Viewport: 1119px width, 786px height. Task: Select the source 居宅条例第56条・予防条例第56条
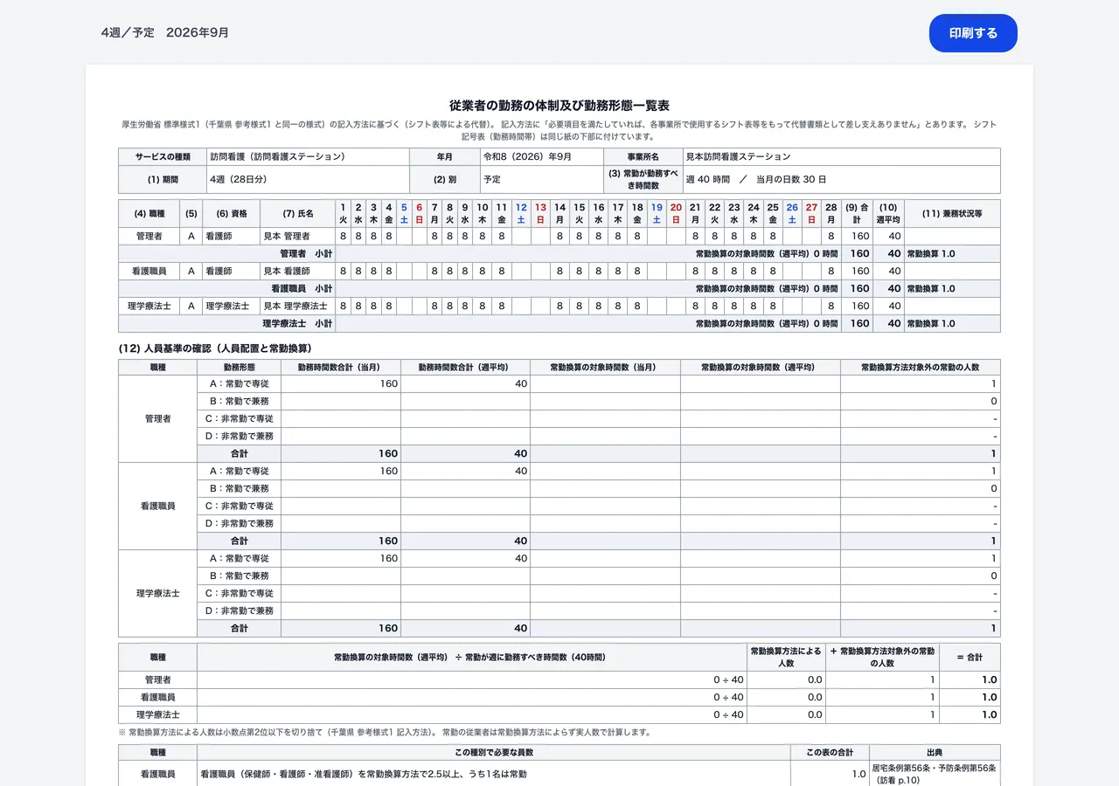(x=934, y=769)
